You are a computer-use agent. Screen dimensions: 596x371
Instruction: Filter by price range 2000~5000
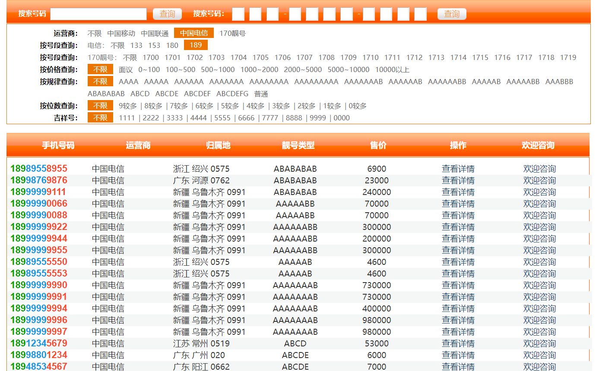coord(303,69)
